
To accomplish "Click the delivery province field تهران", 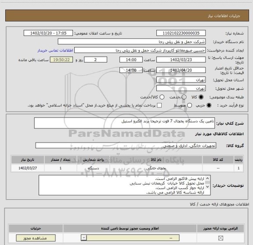I will pos(181,80).
